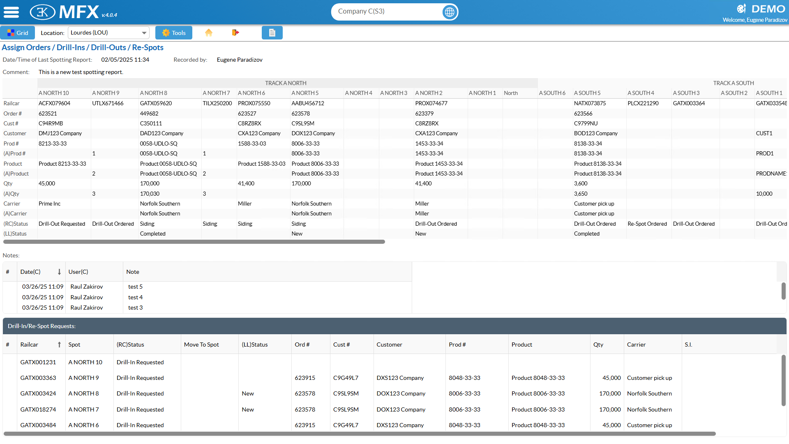The image size is (789, 444).
Task: Select request row GATX001231
Action: [x=392, y=362]
